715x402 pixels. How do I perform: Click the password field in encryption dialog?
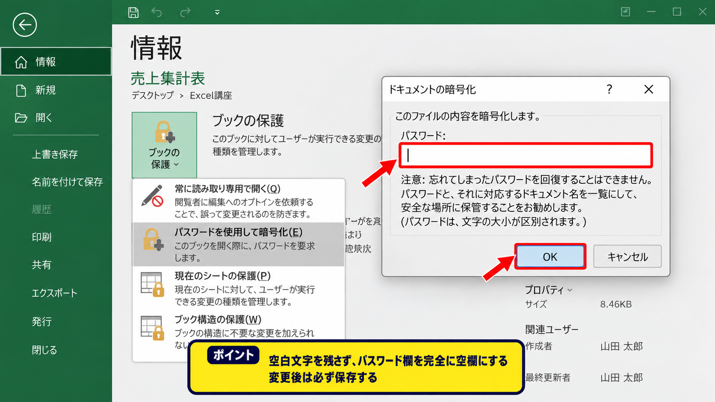(x=526, y=155)
